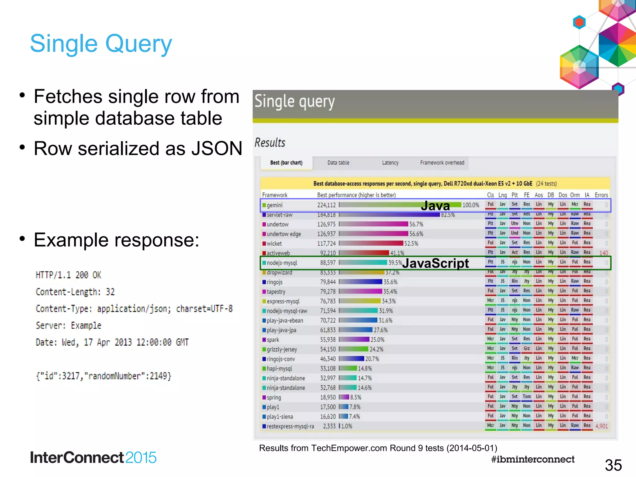Click the 100.0% label on gemini bar
This screenshot has width=636, height=477.
(x=471, y=205)
